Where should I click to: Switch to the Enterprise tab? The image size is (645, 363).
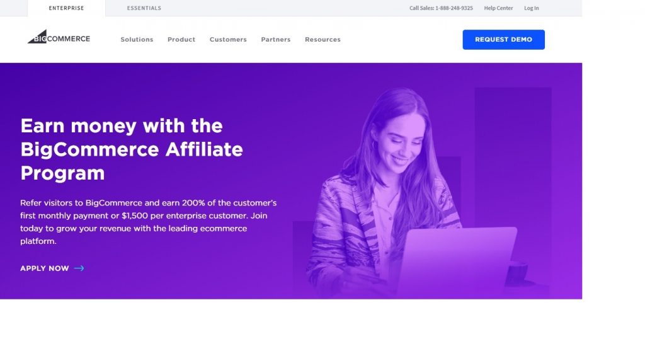click(x=66, y=8)
